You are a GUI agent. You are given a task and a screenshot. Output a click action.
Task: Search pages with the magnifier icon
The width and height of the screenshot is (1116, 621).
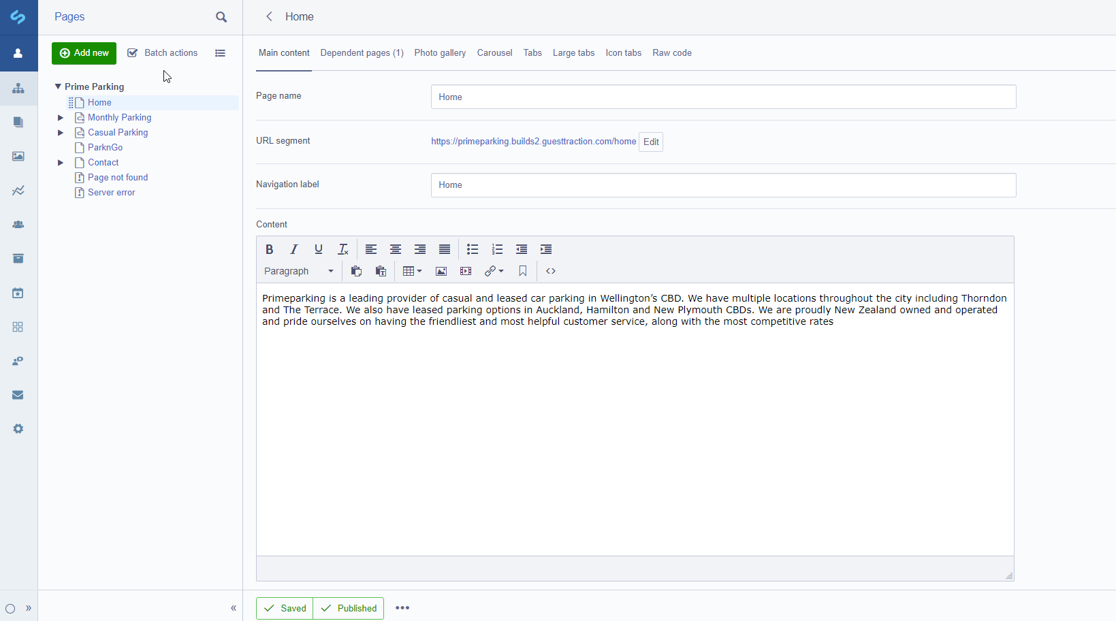pyautogui.click(x=221, y=17)
